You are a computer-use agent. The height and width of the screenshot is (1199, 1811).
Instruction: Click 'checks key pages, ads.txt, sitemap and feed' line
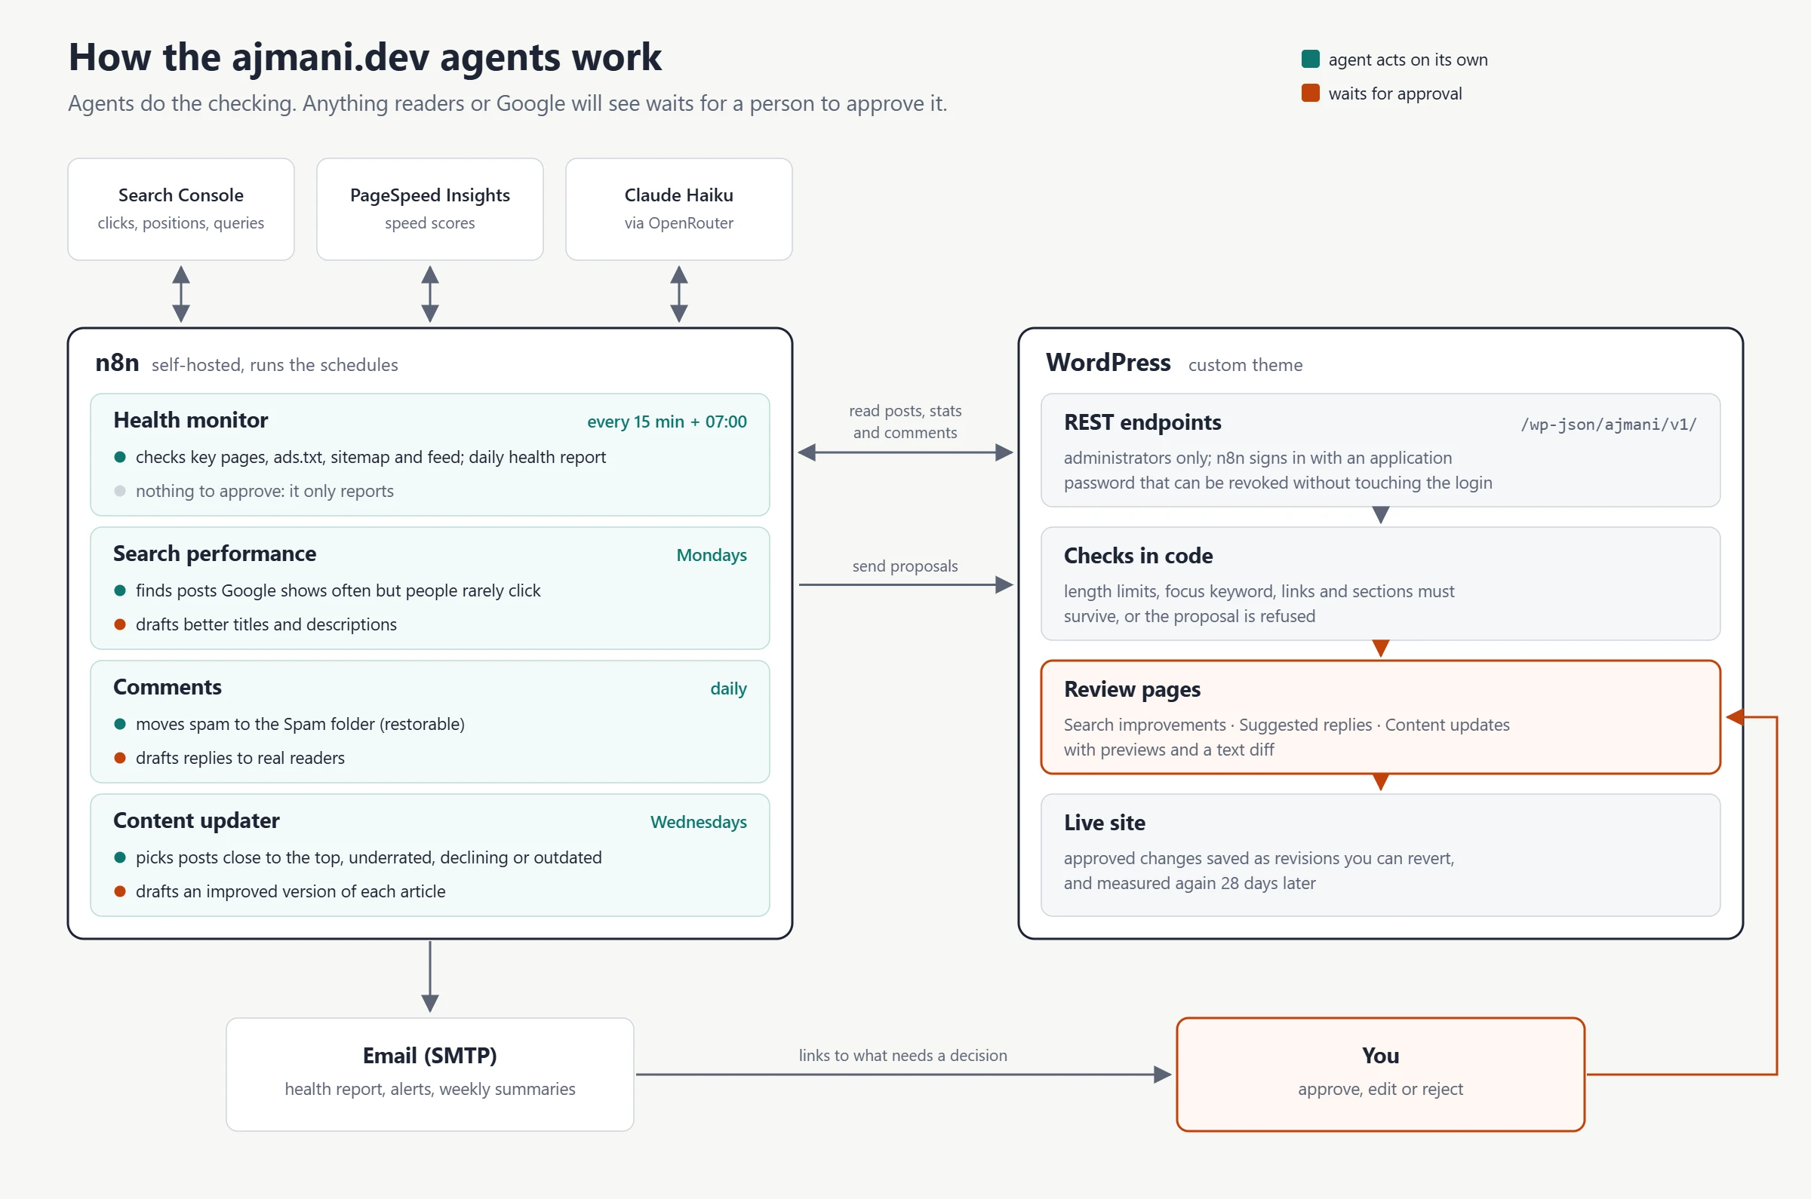point(371,456)
